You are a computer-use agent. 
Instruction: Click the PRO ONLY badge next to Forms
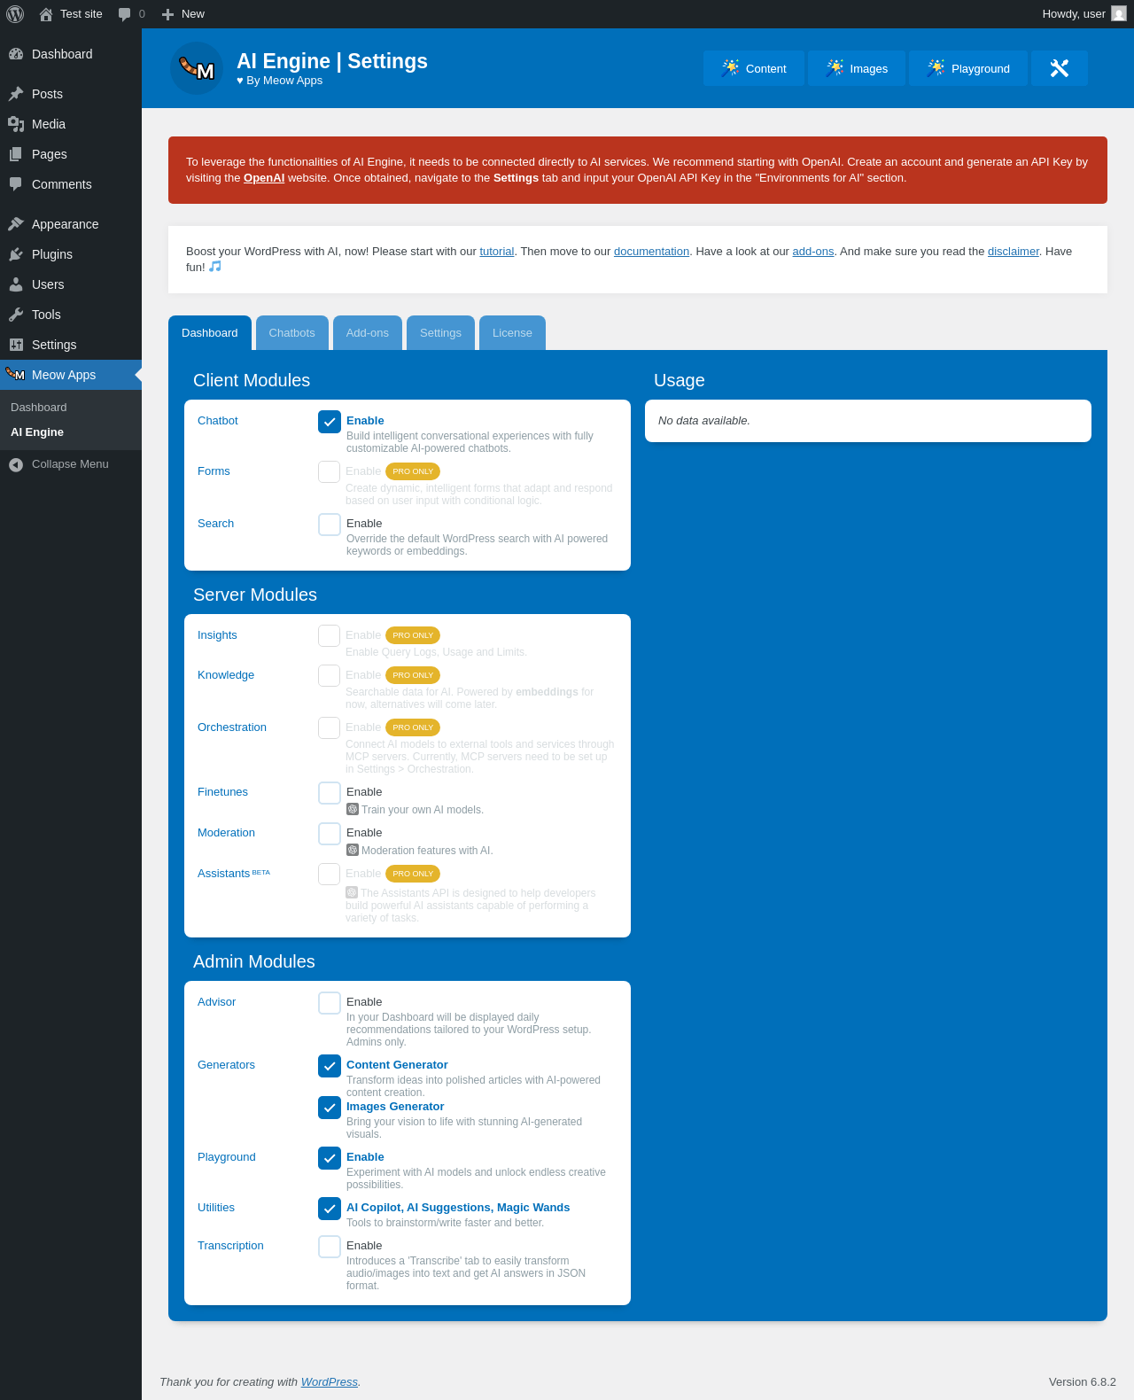413,471
